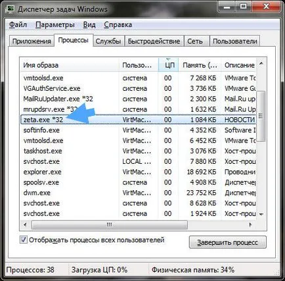Toggle Отображать процессы всех пользователей checkbox
The image size is (285, 281).
pyautogui.click(x=24, y=240)
